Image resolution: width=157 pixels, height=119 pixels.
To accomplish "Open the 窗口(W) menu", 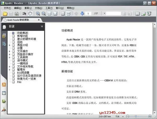I will (60, 8).
